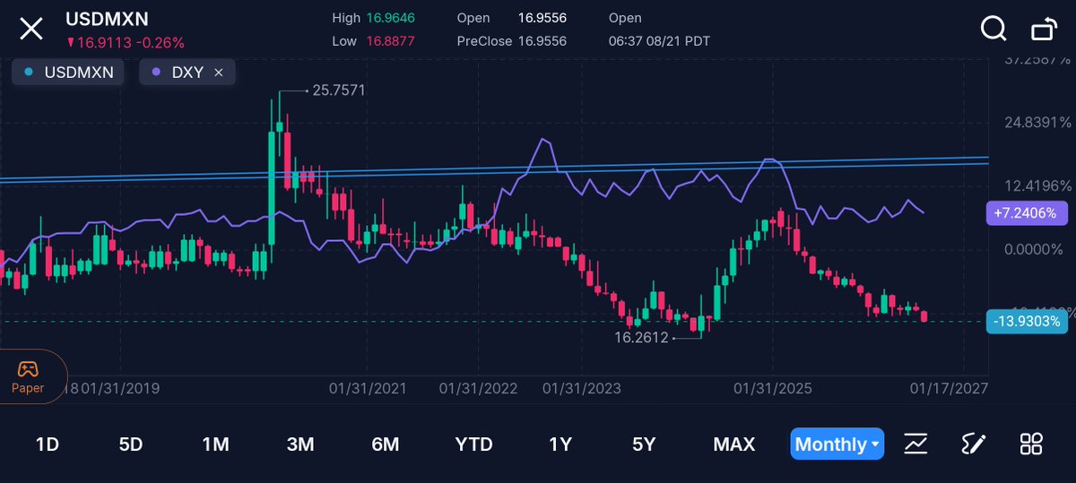1076x483 pixels.
Task: Choose the 6M range tab
Action: (x=385, y=444)
